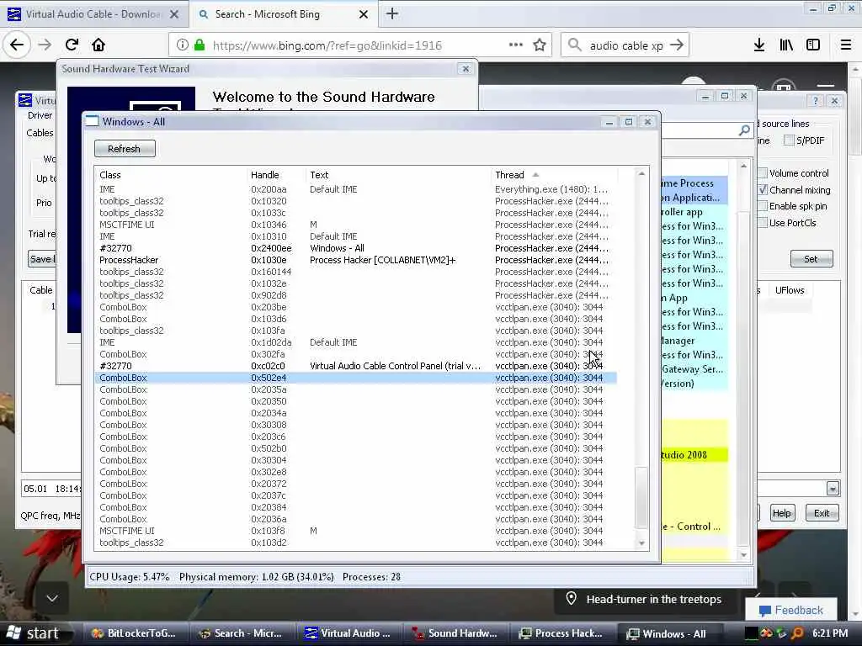Sort by the Text column header
This screenshot has height=646, width=862.
pyautogui.click(x=398, y=175)
